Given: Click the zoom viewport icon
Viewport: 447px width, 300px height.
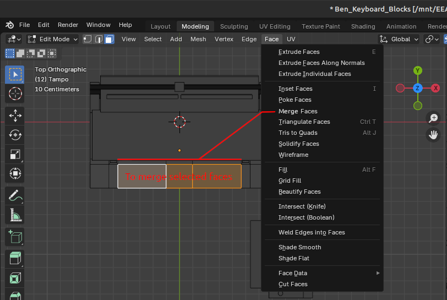Looking at the screenshot, I should tap(433, 118).
